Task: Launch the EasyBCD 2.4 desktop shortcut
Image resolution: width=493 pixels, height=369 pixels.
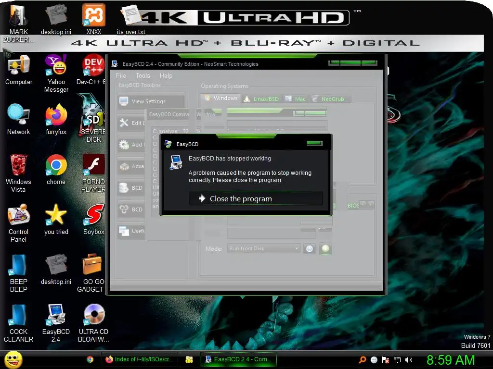Action: [56, 323]
